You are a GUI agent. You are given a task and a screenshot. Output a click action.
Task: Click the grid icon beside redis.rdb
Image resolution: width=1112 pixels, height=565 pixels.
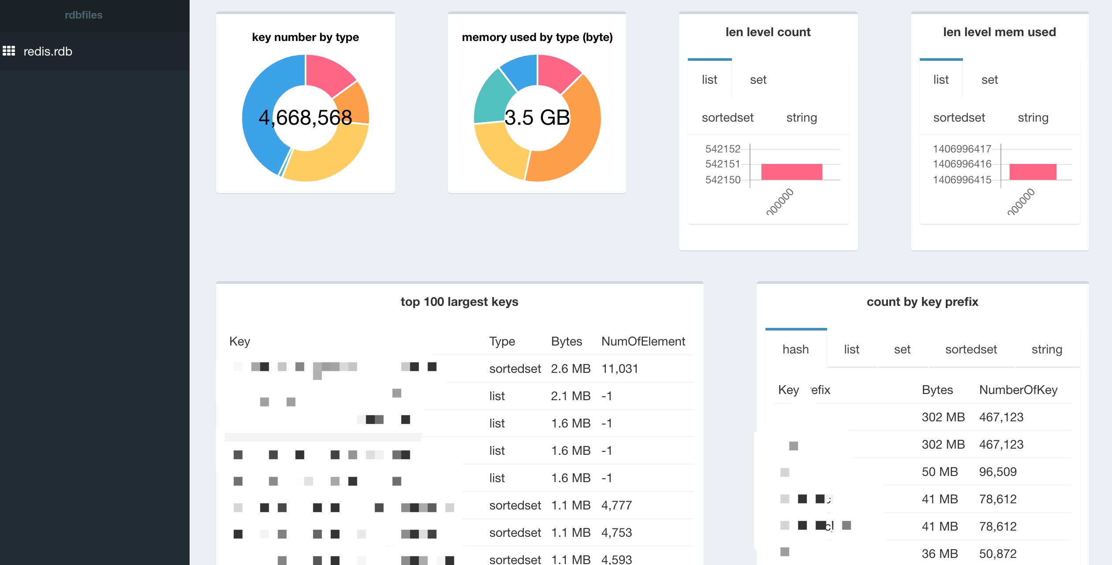click(9, 51)
